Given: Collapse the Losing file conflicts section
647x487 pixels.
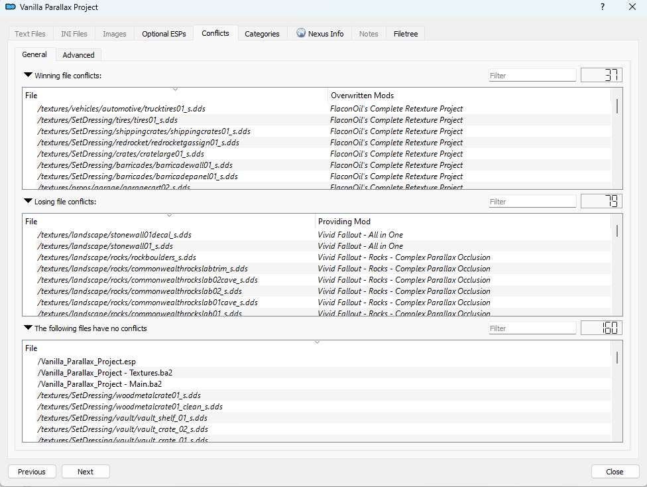Looking at the screenshot, I should click(x=28, y=201).
